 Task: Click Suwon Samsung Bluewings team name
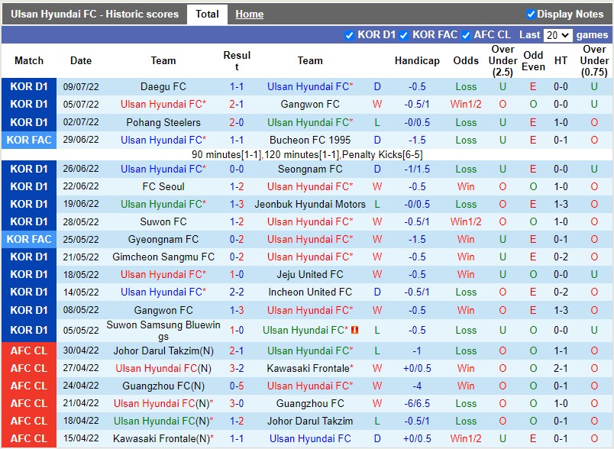pos(163,331)
